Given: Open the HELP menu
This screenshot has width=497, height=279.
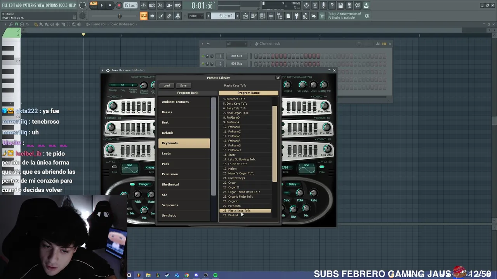Looking at the screenshot, I should coord(72,5).
